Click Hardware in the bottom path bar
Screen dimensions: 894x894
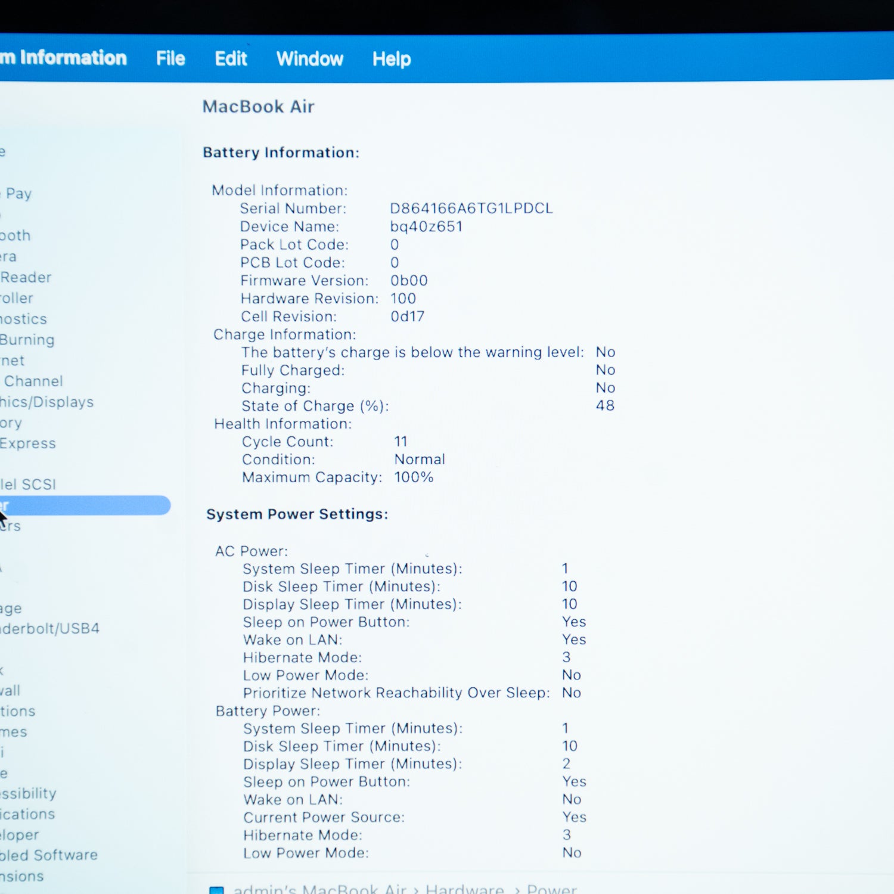point(464,889)
